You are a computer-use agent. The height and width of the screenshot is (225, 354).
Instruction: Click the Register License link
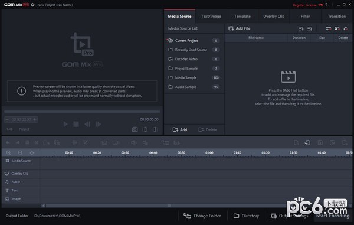coord(304,5)
